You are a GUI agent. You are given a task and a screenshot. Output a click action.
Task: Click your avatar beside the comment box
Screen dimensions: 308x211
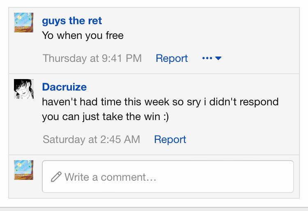(24, 170)
